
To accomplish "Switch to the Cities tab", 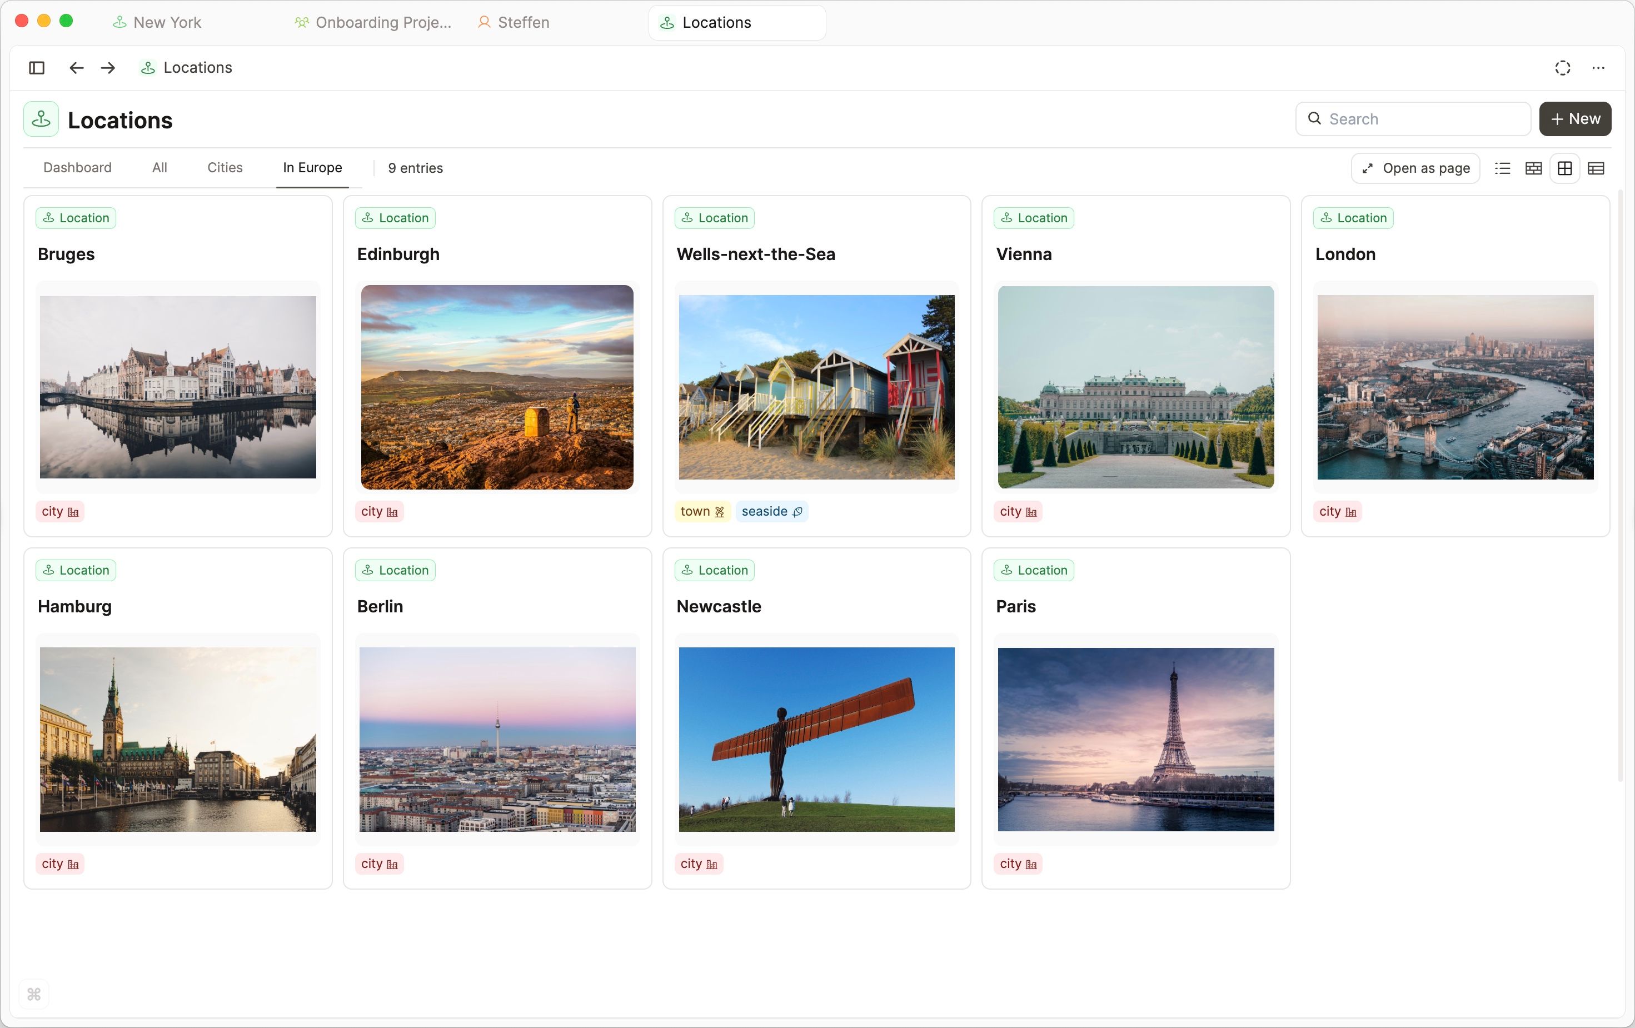I will [x=225, y=168].
